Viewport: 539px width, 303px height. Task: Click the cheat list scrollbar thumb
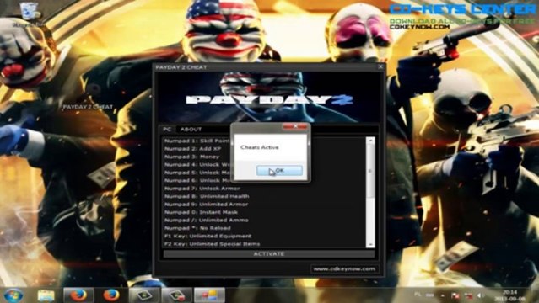coord(370,171)
